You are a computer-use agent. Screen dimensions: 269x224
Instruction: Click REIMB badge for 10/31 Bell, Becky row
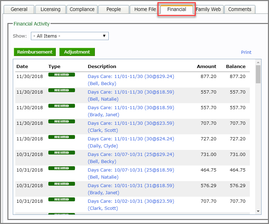[61, 152]
